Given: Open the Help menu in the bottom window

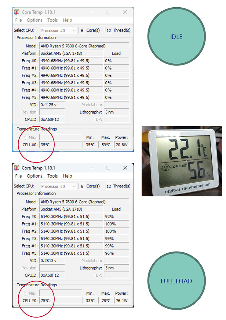Looking at the screenshot, I should pyautogui.click(x=67, y=176).
